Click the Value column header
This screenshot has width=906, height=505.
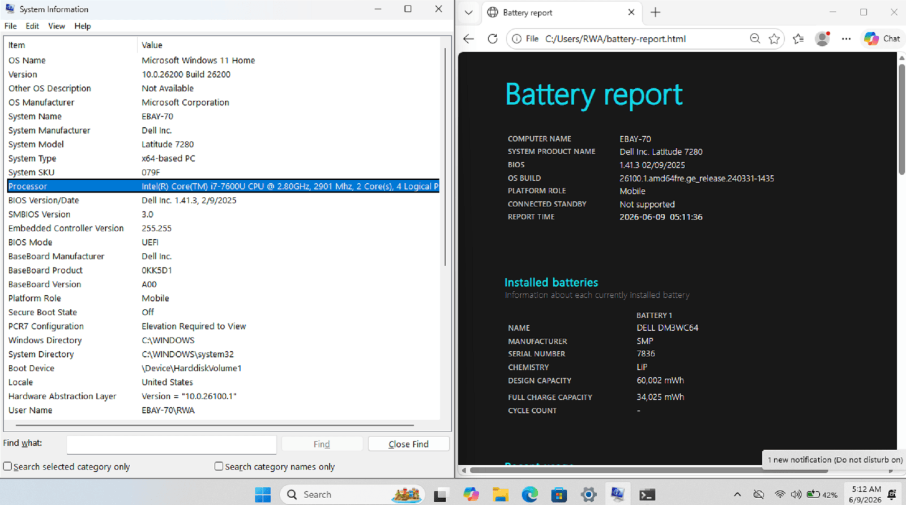tap(289, 45)
